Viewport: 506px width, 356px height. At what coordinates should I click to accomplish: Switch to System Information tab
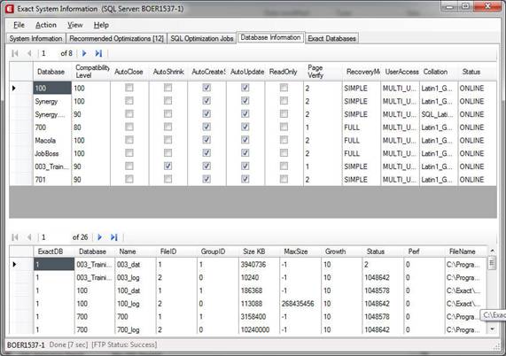pos(35,38)
